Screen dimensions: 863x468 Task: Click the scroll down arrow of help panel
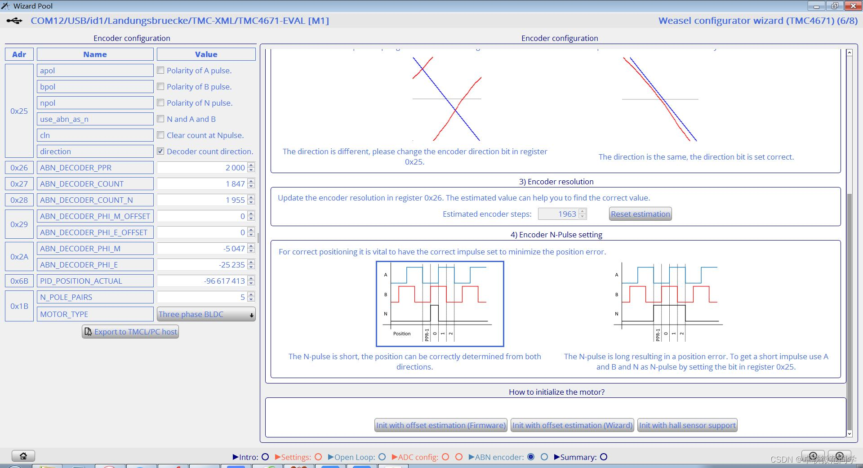[849, 434]
